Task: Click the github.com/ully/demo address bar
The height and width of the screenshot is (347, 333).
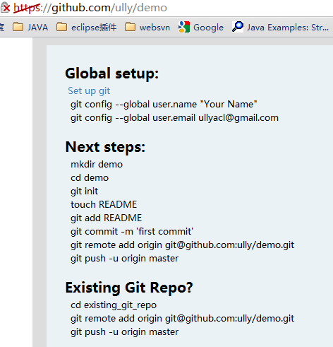Action: coord(90,8)
